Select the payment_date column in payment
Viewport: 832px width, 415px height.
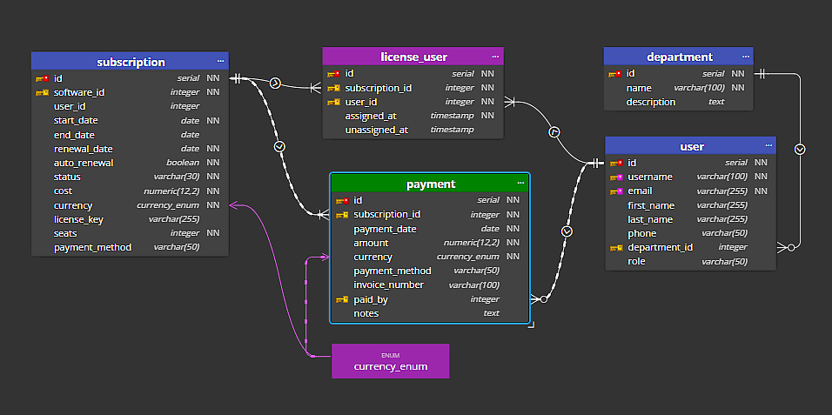click(x=430, y=229)
